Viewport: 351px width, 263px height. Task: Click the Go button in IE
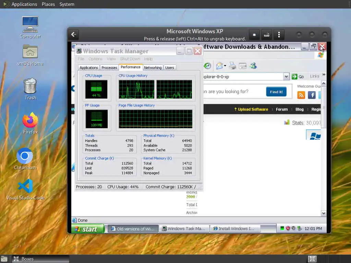coord(298,76)
